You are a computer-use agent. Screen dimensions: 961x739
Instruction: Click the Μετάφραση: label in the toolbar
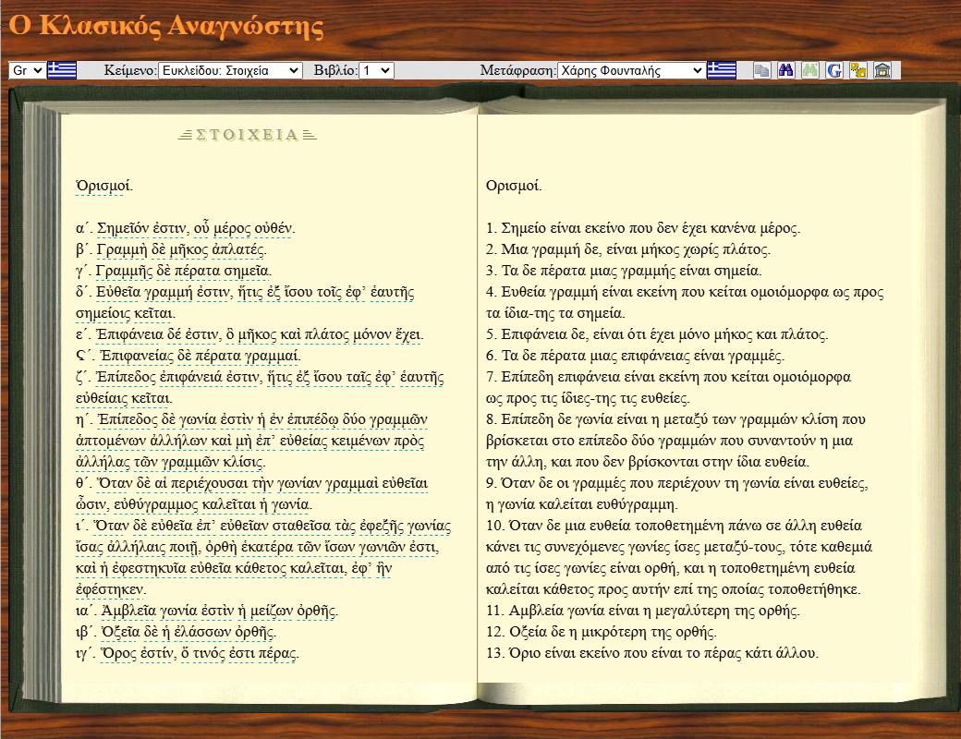pyautogui.click(x=517, y=70)
